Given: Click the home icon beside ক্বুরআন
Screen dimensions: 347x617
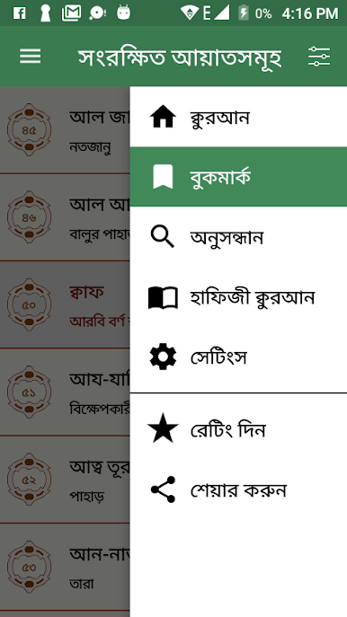Looking at the screenshot, I should tap(163, 117).
